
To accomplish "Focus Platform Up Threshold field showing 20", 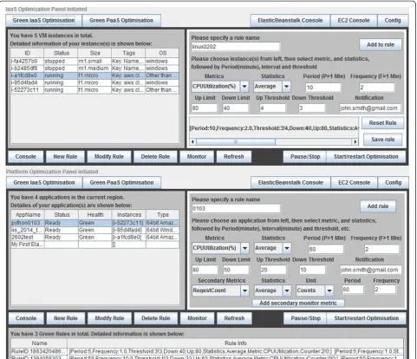I will pos(273,270).
